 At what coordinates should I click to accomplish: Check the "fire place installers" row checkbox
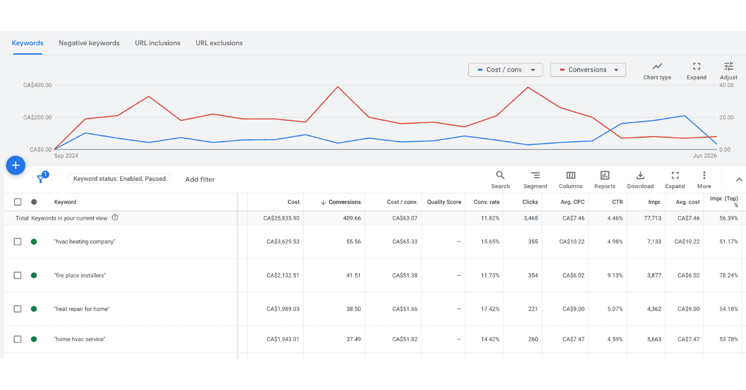click(17, 275)
